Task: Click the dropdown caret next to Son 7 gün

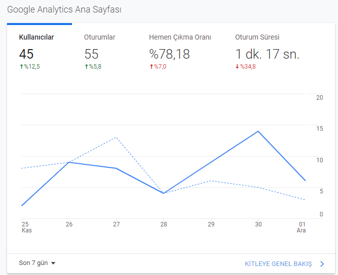Action: tap(53, 263)
